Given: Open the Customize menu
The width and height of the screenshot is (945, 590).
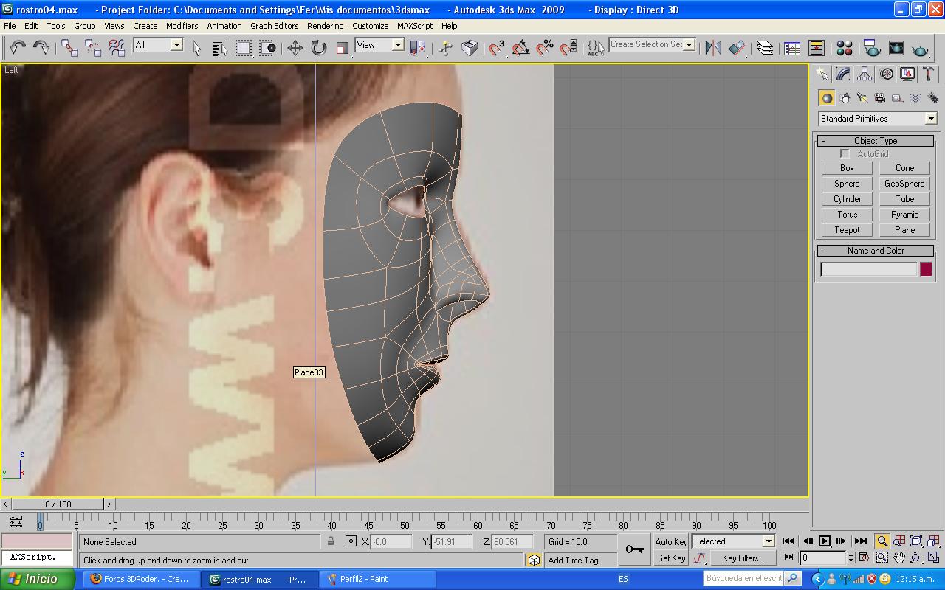Looking at the screenshot, I should (x=371, y=26).
